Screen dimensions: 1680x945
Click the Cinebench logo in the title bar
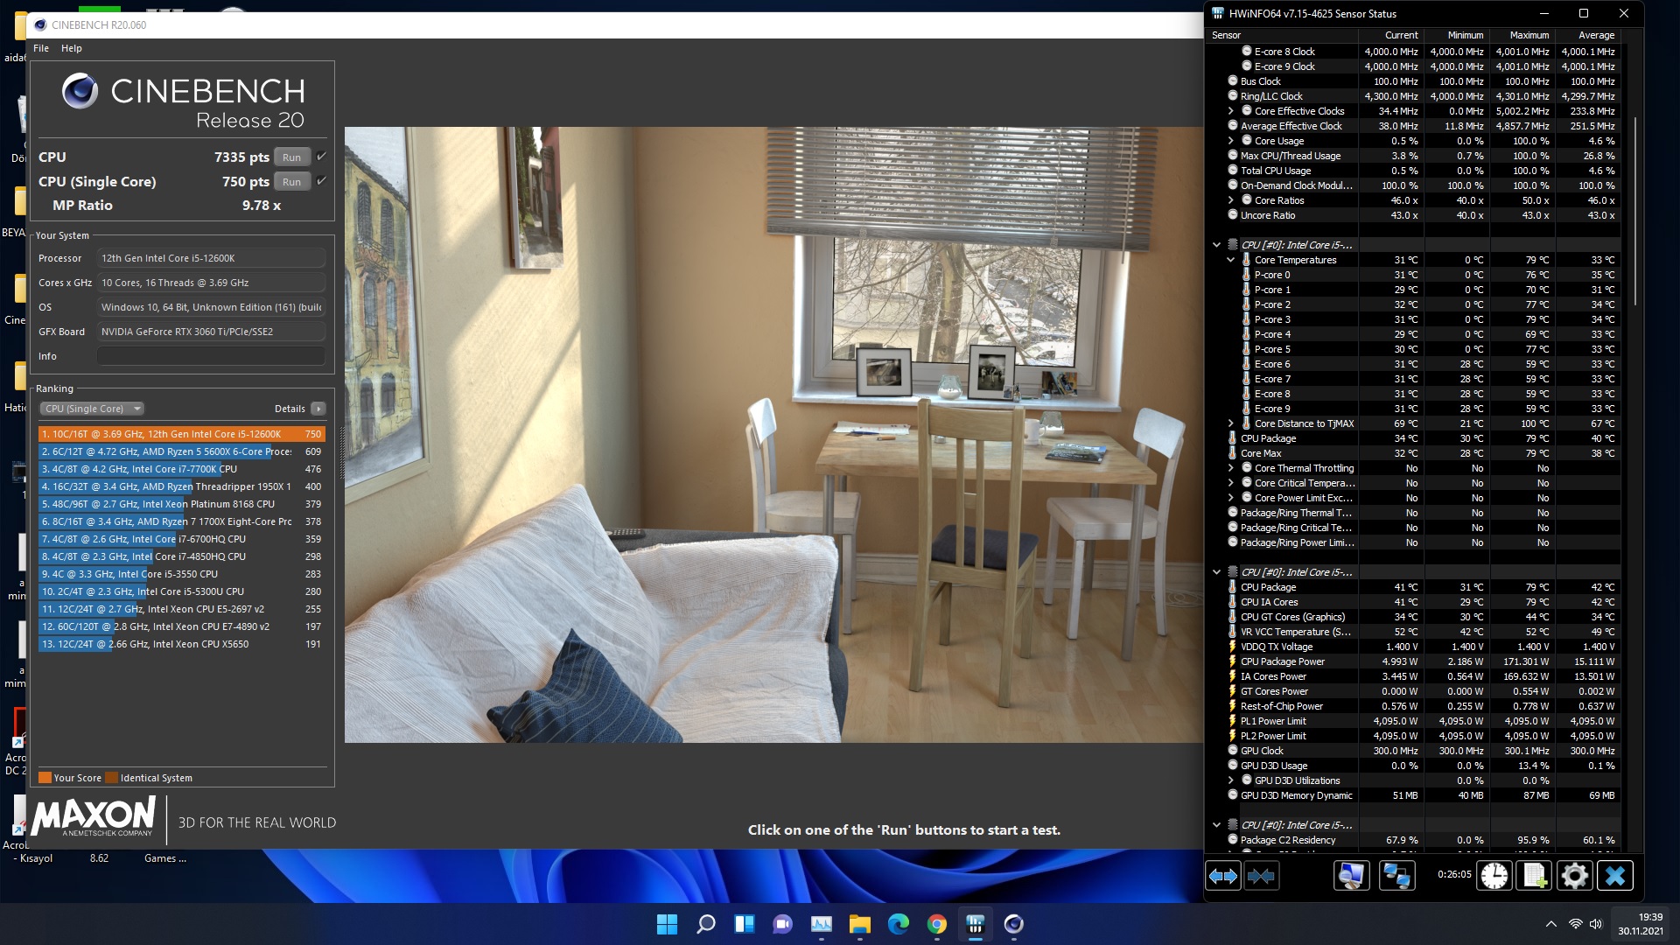coord(40,24)
